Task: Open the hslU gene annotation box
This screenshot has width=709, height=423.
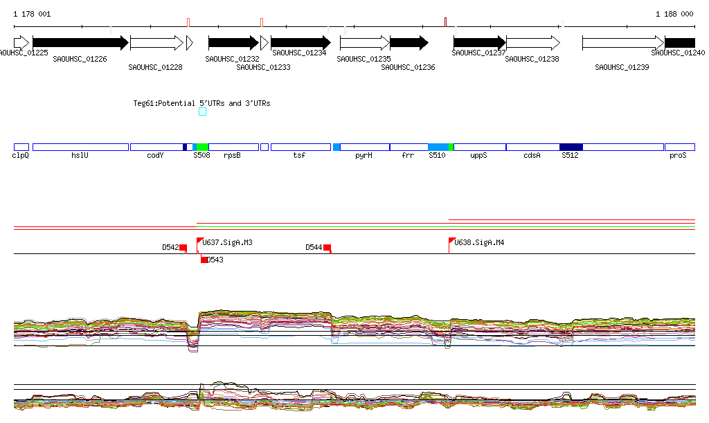Action: (x=80, y=147)
